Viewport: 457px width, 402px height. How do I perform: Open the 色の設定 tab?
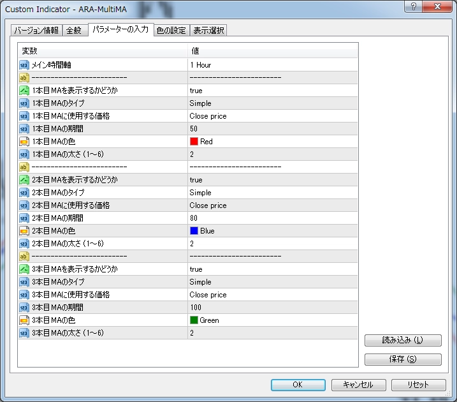171,31
